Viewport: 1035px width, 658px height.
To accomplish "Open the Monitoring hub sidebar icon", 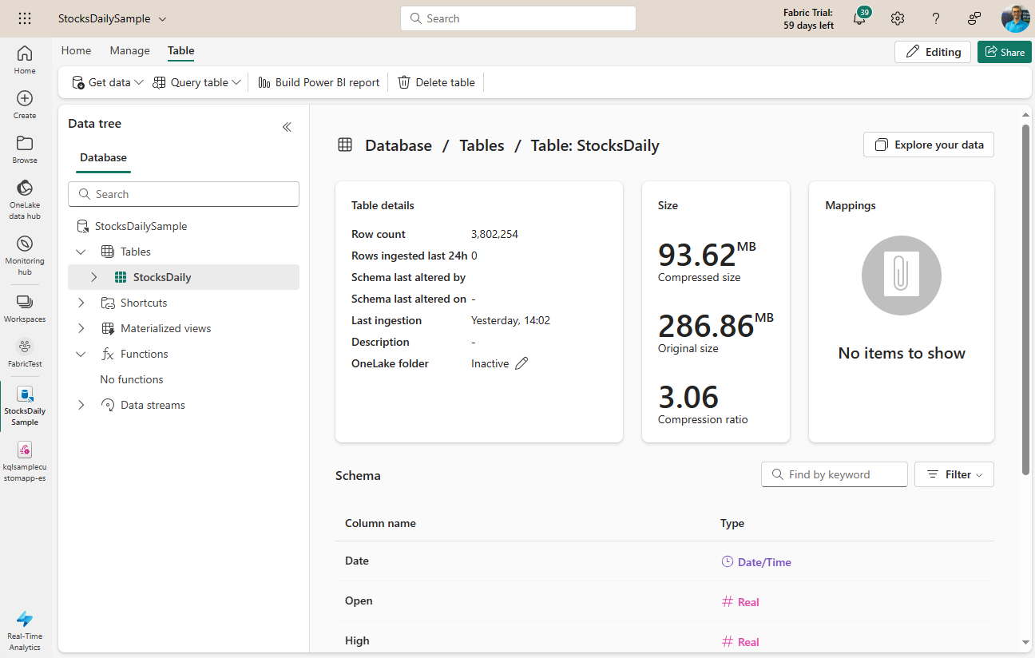I will pos(25,244).
